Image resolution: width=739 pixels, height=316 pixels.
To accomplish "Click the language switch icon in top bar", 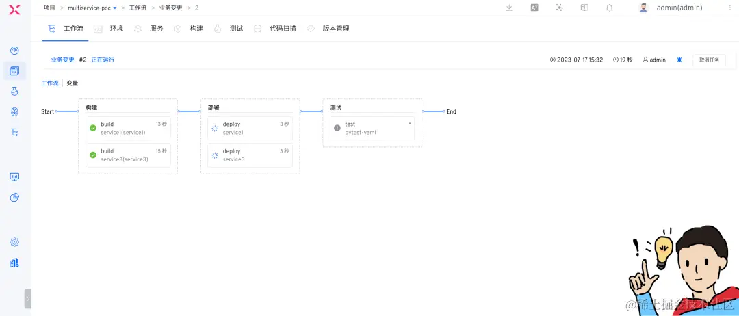I will coord(534,8).
